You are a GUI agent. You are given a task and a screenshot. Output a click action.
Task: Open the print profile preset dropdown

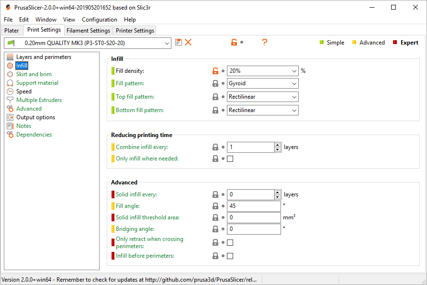(x=88, y=43)
